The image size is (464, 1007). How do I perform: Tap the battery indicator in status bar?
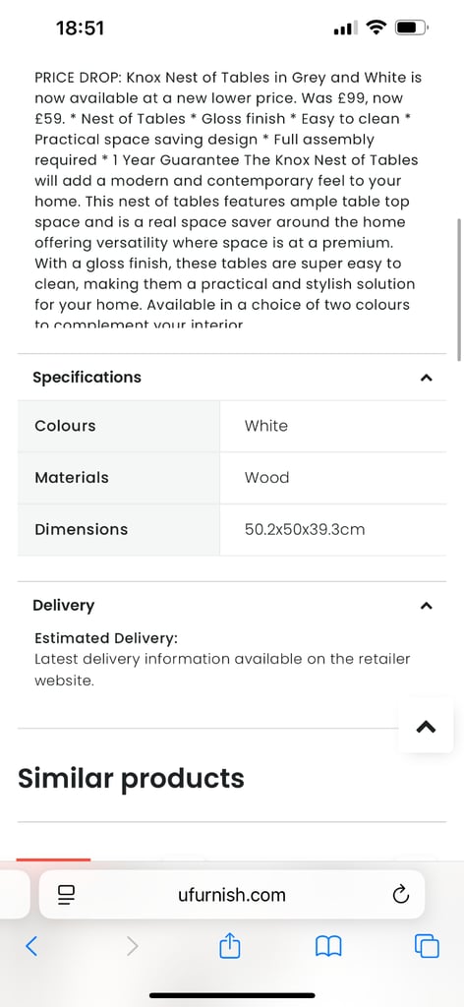click(x=411, y=29)
